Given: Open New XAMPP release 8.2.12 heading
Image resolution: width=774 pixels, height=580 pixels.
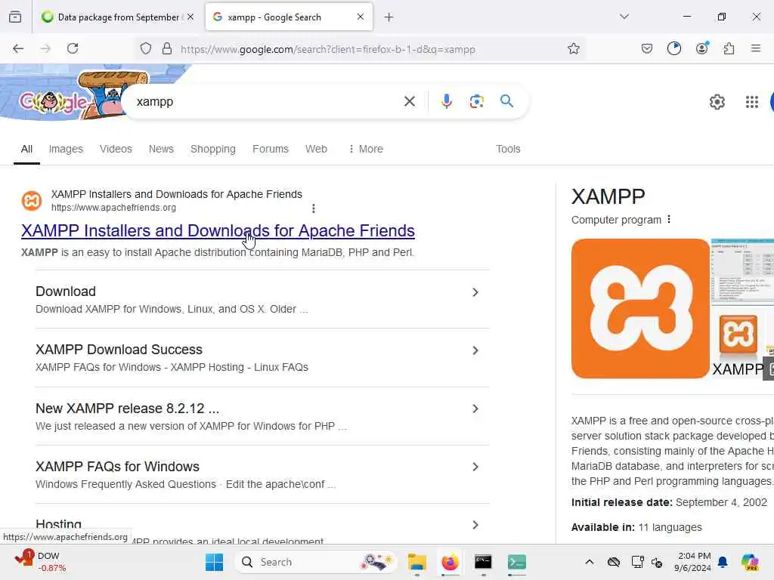Looking at the screenshot, I should (127, 409).
